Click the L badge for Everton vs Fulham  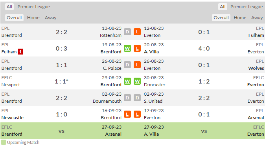(x=137, y=32)
